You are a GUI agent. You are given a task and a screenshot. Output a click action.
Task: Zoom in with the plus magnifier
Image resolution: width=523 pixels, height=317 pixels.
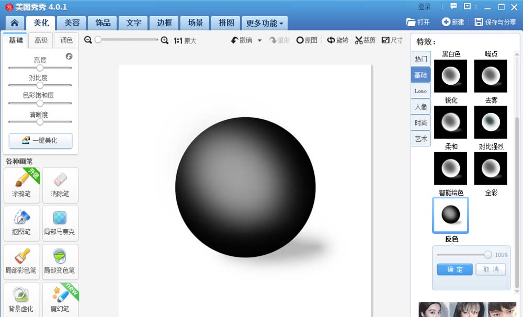[x=164, y=40]
